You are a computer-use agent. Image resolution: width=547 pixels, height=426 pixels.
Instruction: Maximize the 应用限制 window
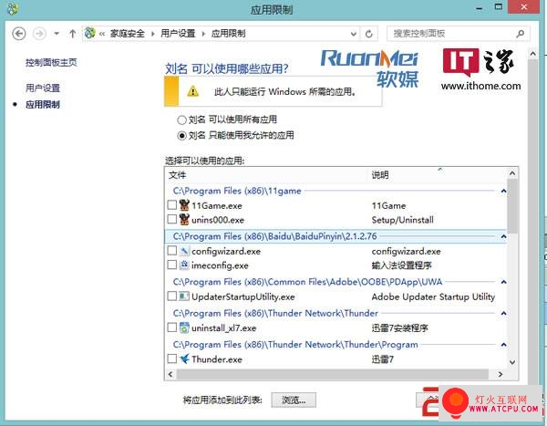tap(499, 7)
